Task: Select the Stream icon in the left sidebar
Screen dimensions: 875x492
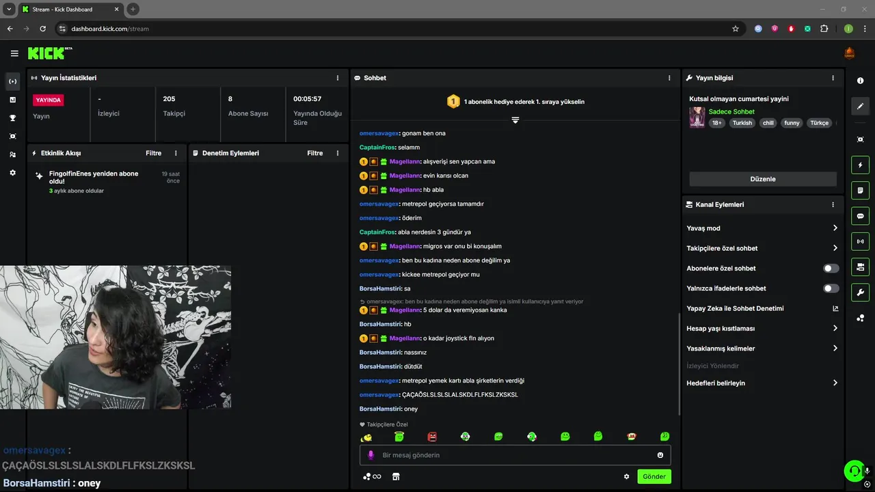Action: click(x=12, y=81)
